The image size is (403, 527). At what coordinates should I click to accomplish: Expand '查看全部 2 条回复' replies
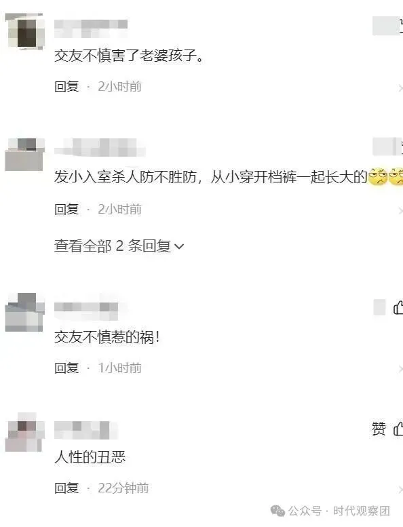coord(119,246)
